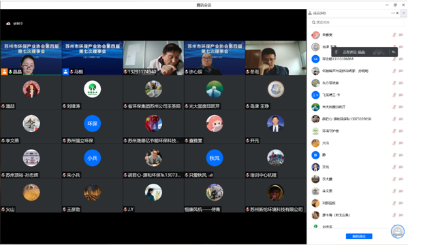
Task: Toggle microphone for 李大鹏
Action: pos(394,179)
